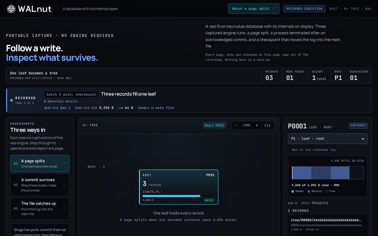Screen dimensions: 378x236
Task: Click the arrow icon on The file catches up card
Action: point(64,208)
